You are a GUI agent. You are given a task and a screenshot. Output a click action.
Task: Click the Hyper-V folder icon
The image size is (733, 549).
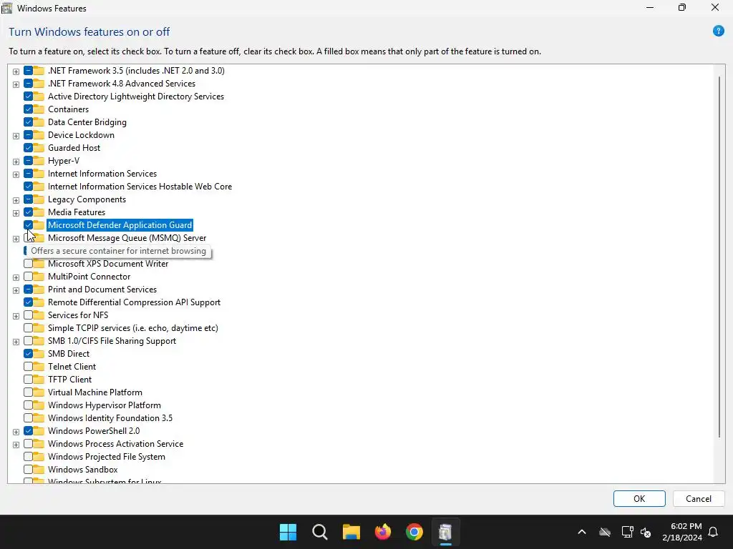(x=39, y=161)
